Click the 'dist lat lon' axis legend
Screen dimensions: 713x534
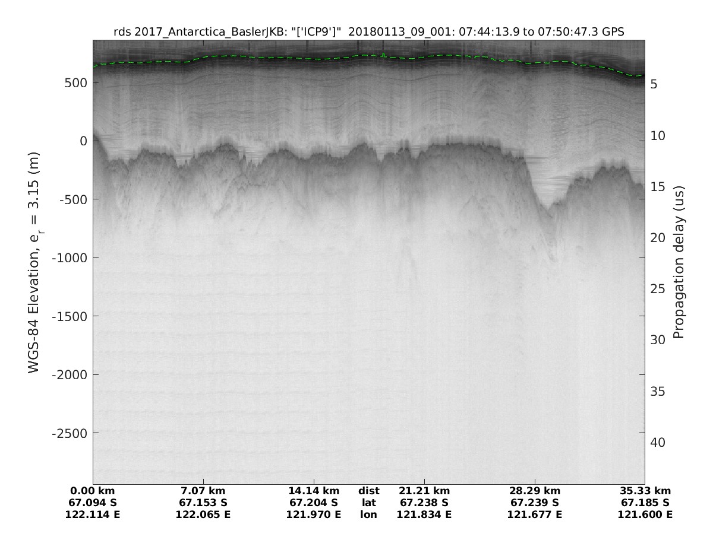coord(369,503)
